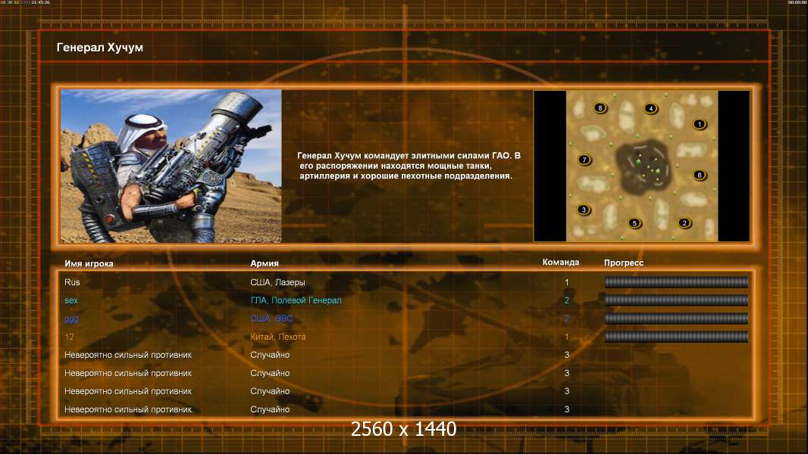Select player name 'Rus'

point(72,282)
